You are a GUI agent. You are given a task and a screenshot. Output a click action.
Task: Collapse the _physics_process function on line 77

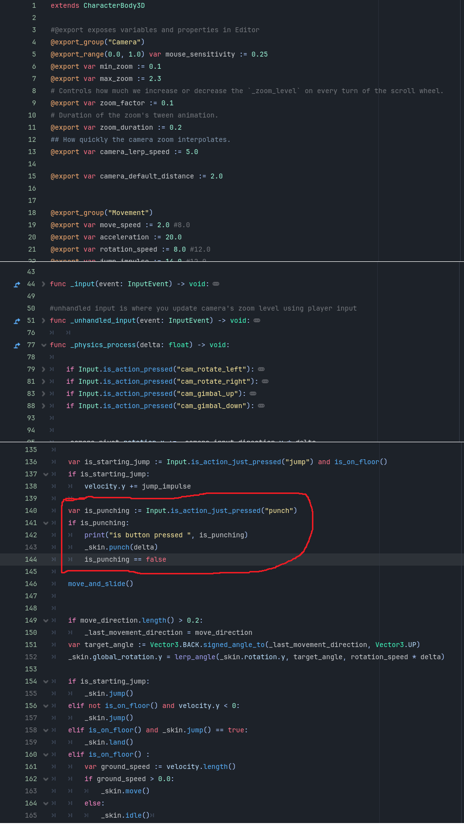[x=43, y=345]
